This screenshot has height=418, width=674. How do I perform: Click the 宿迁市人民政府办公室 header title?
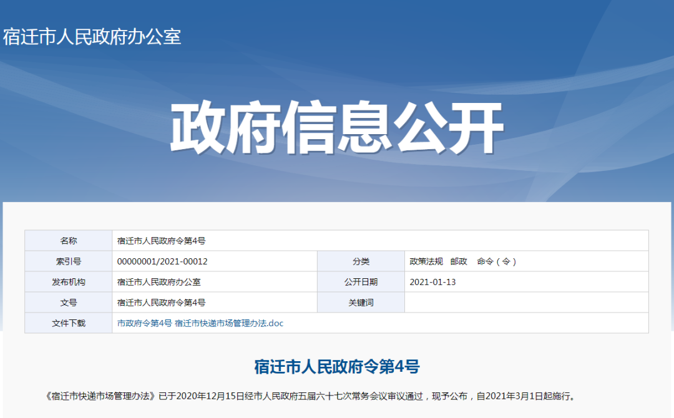(92, 37)
